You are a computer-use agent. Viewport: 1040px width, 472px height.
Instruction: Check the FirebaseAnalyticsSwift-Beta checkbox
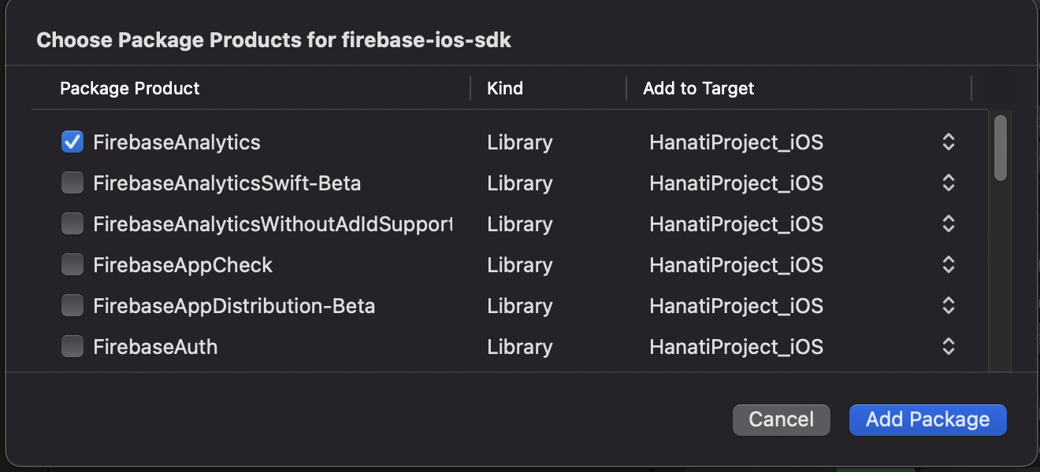(x=72, y=183)
